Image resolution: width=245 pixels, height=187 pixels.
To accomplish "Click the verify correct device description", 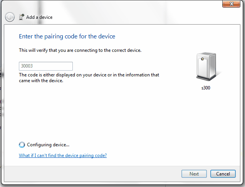I will 80,50.
